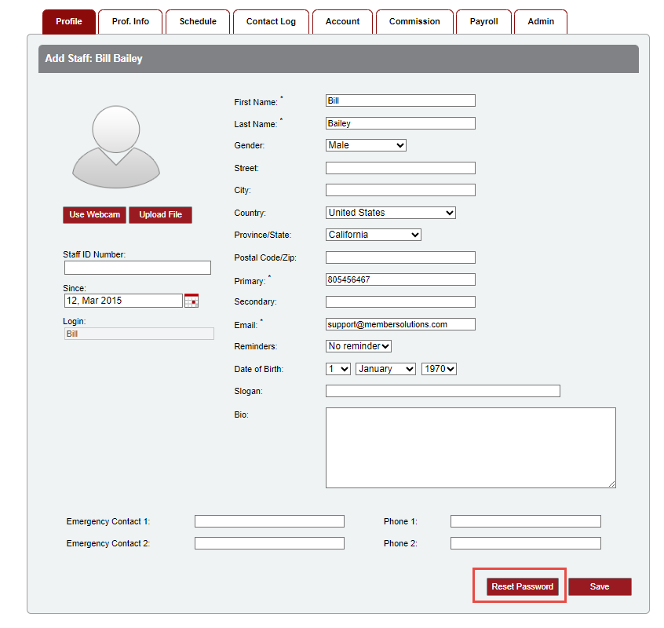Image resolution: width=664 pixels, height=628 pixels.
Task: Go to the Contact Log tab
Action: (x=271, y=22)
